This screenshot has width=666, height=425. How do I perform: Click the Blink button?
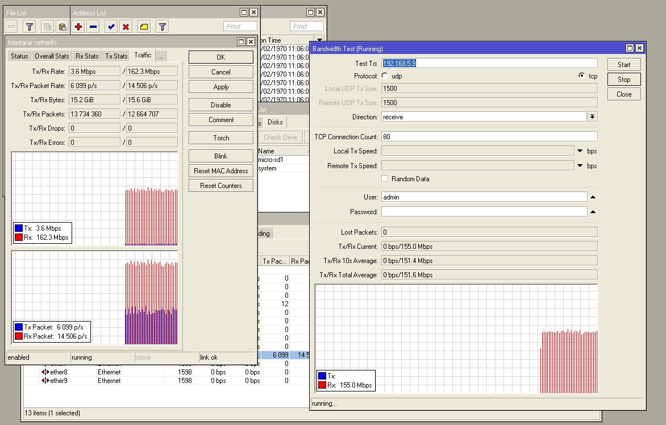tap(221, 156)
